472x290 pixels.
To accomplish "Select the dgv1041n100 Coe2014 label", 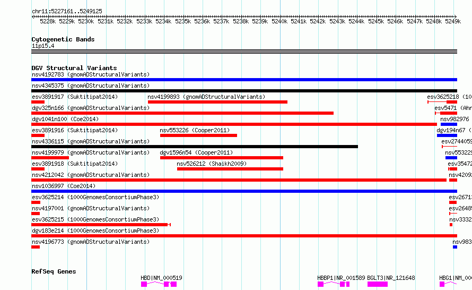I will pos(65,119).
